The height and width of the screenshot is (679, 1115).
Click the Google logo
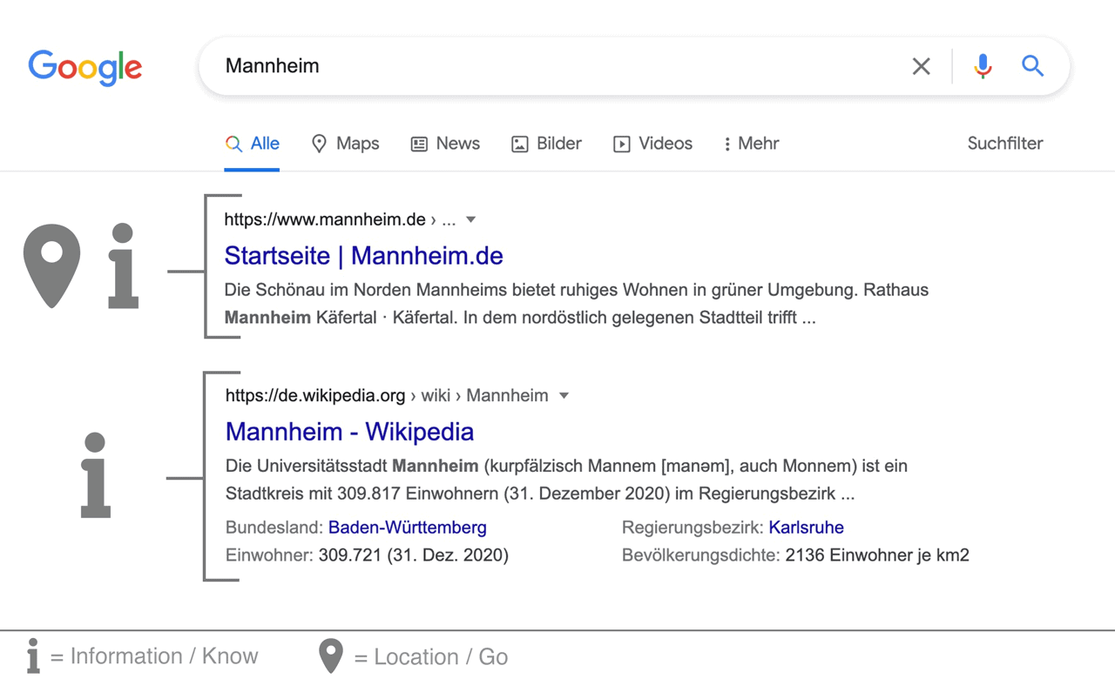(x=85, y=67)
